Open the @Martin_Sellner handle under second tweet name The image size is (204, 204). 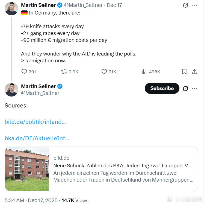[40, 93]
